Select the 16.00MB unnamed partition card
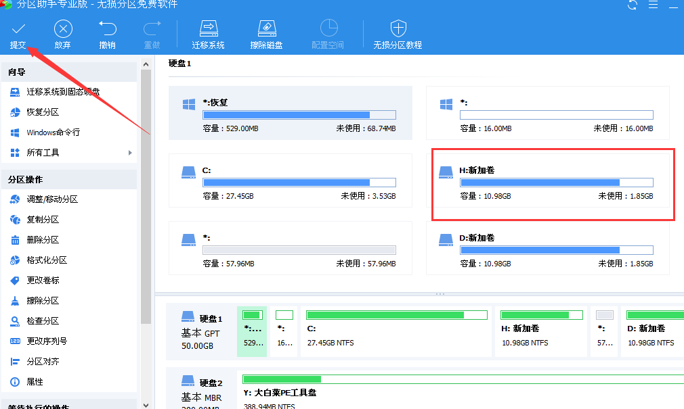684x409 pixels. 548,113
